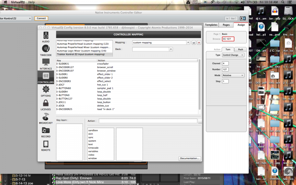Image resolution: width=296 pixels, height=185 pixels.
Task: Select the timecode action category
Action: (x=93, y=148)
